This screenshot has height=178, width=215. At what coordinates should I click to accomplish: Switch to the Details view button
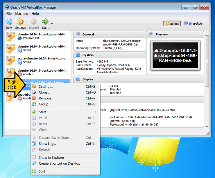[x=172, y=23]
